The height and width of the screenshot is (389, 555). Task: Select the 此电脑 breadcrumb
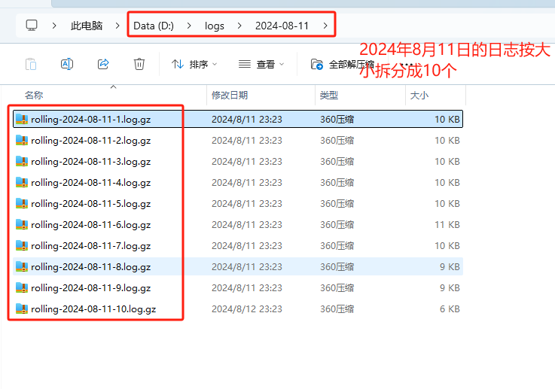(x=87, y=26)
